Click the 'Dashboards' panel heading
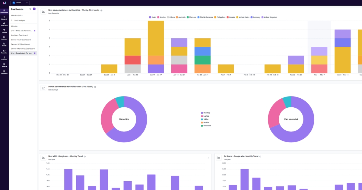The image size is (362, 190). [17, 9]
